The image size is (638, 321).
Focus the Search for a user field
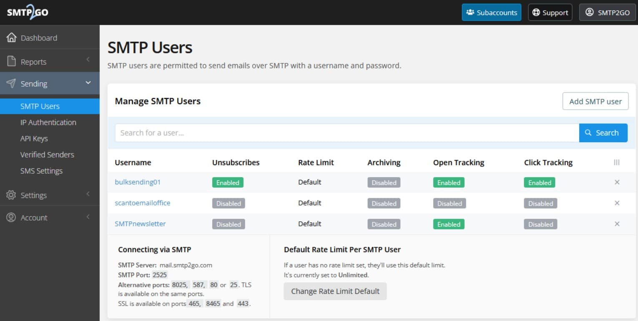click(x=347, y=133)
